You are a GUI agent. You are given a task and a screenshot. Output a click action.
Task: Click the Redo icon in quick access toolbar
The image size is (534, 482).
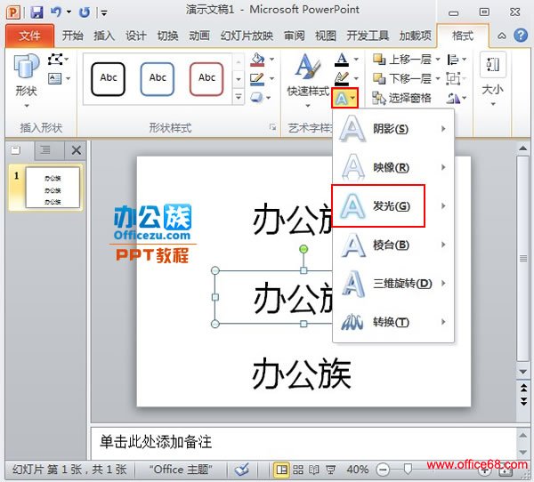[85, 12]
